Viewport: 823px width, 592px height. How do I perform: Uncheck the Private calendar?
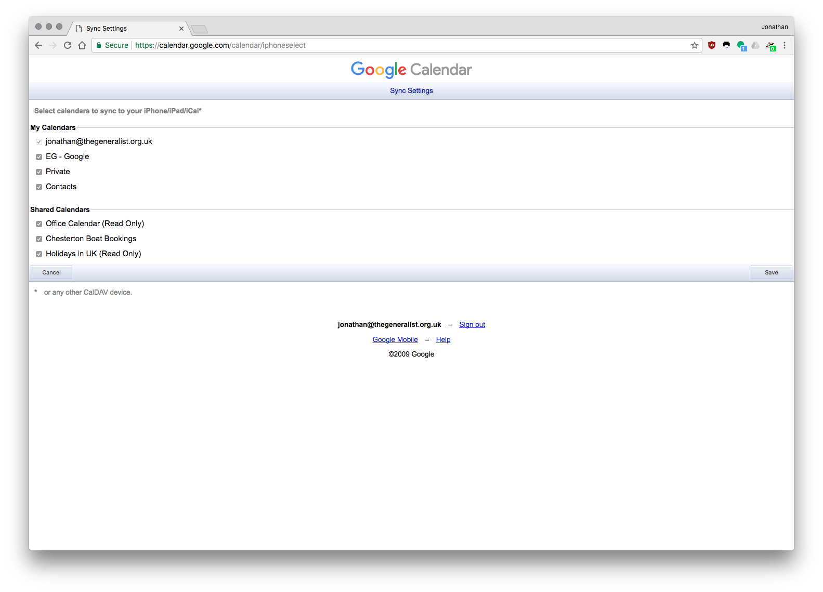pos(39,172)
